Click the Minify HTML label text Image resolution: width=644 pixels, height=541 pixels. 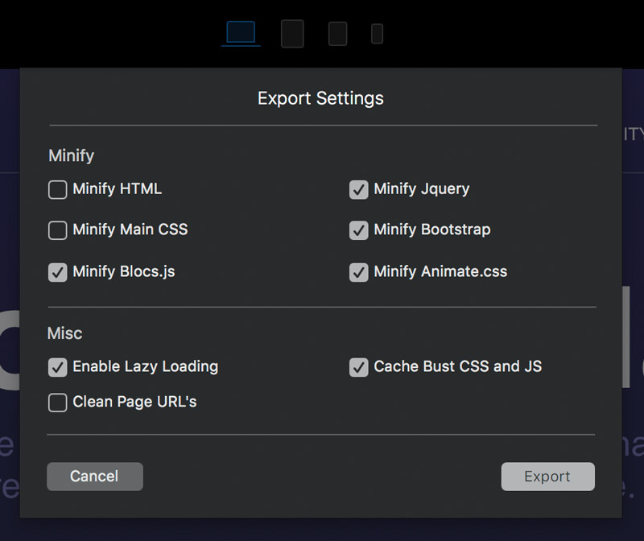(117, 189)
